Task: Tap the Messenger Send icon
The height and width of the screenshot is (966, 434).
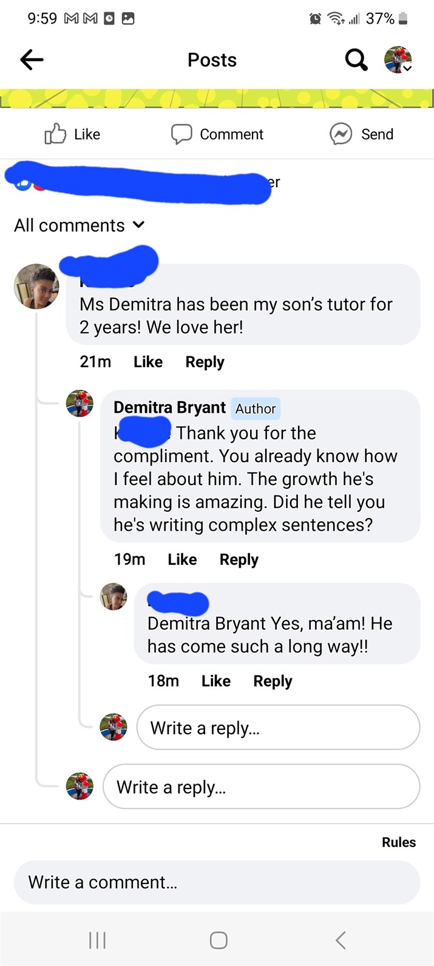Action: tap(341, 134)
